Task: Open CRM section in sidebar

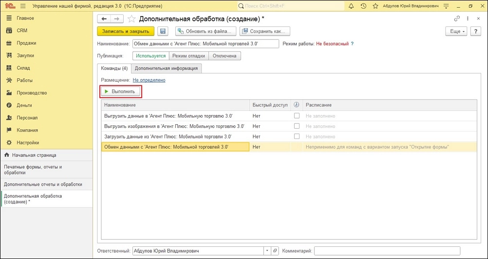Action: (46, 31)
